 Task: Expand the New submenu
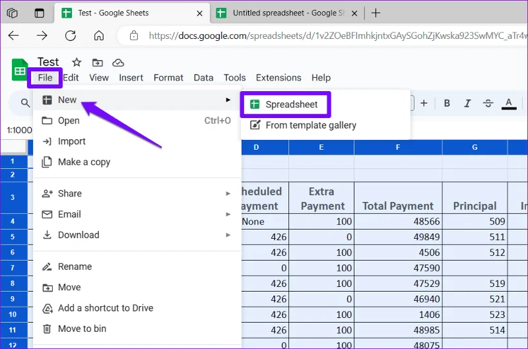point(137,100)
